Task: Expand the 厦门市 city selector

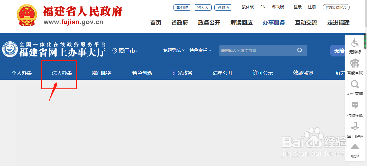Action: click(128, 51)
